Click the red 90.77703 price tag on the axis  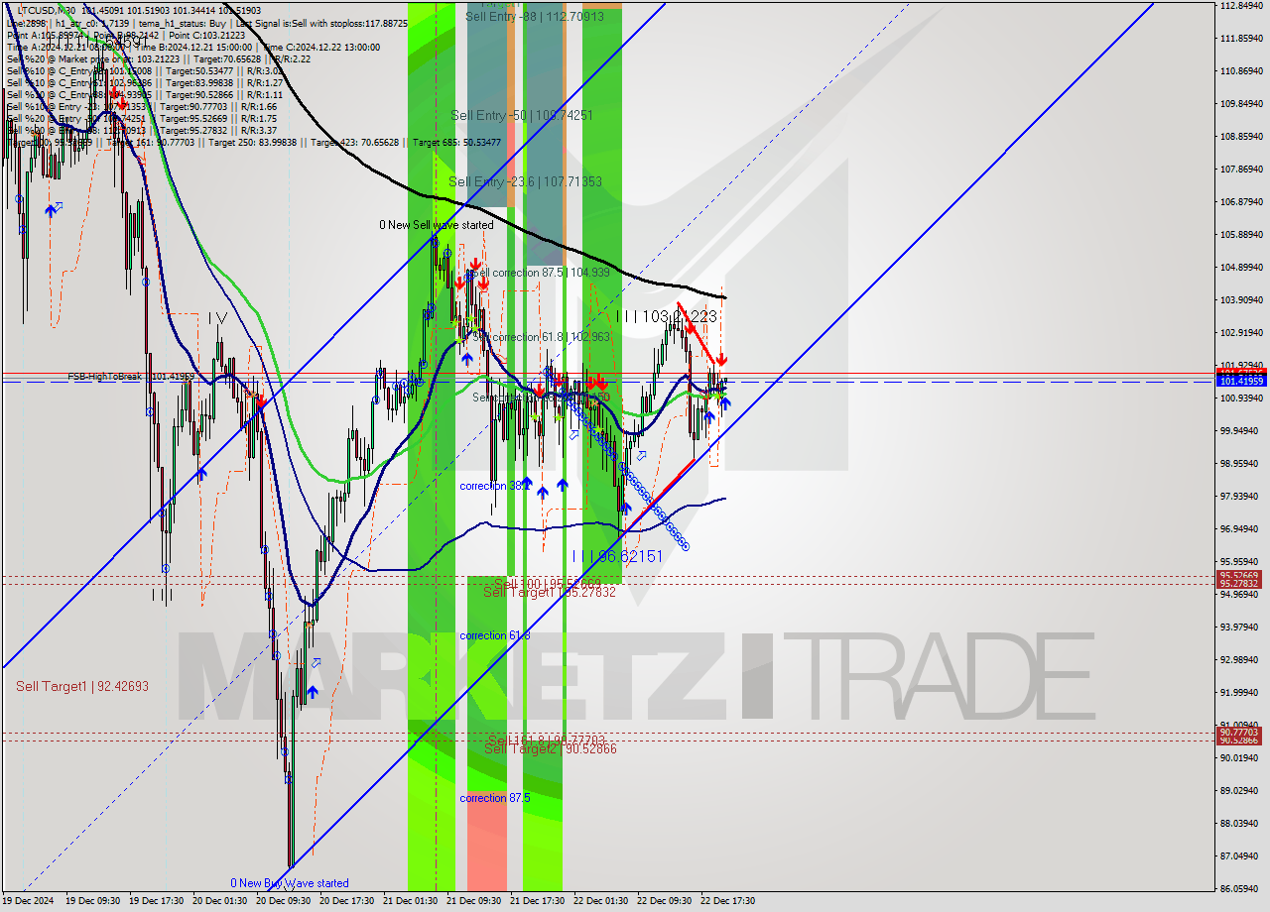click(1241, 733)
